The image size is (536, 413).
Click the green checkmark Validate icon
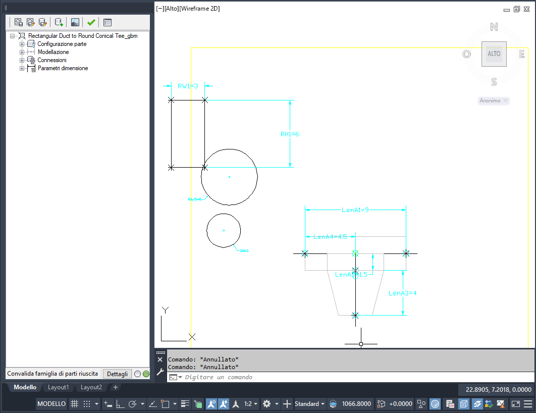click(x=91, y=23)
